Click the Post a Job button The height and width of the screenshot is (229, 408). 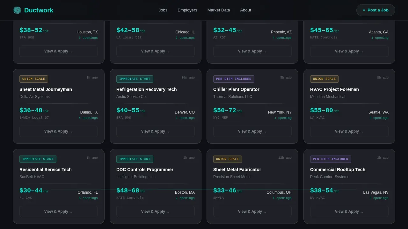376,10
